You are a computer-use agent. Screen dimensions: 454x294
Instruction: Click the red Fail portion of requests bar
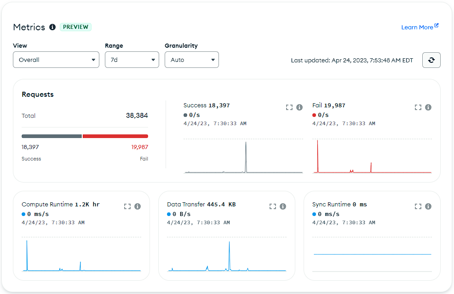(x=115, y=136)
